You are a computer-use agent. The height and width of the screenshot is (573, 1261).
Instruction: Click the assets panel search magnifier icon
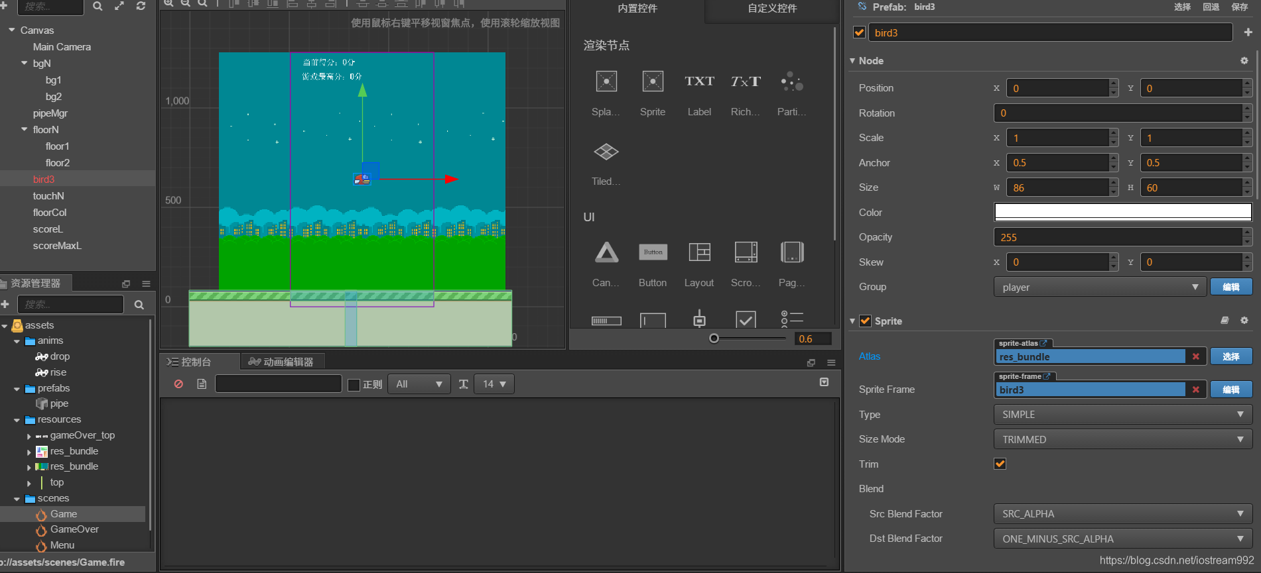[x=139, y=305]
